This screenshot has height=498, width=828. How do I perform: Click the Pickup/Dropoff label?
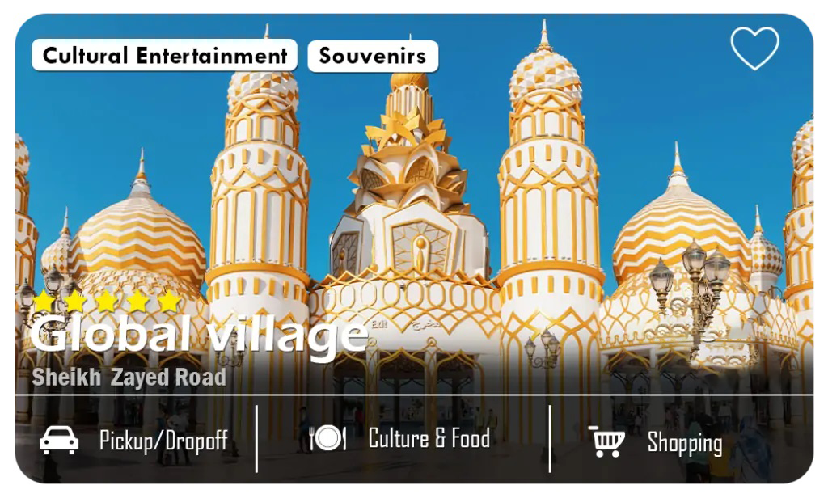click(163, 441)
